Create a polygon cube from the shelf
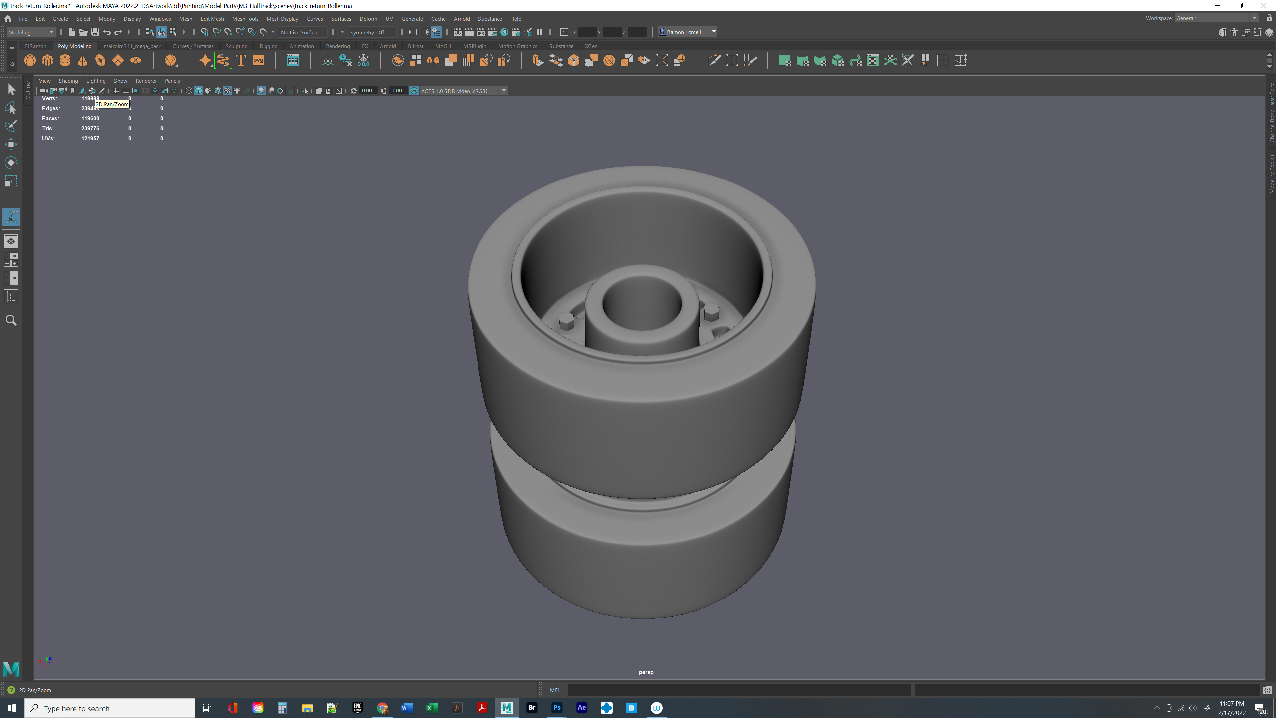Image resolution: width=1276 pixels, height=718 pixels. 48,60
